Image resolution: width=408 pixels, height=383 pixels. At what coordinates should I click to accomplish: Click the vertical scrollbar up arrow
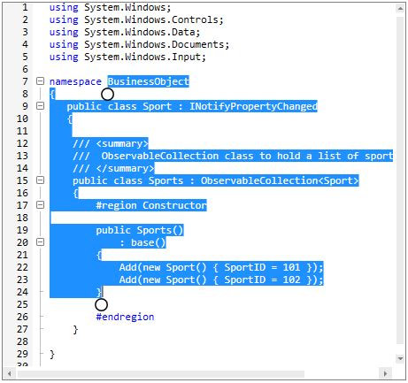(x=400, y=9)
